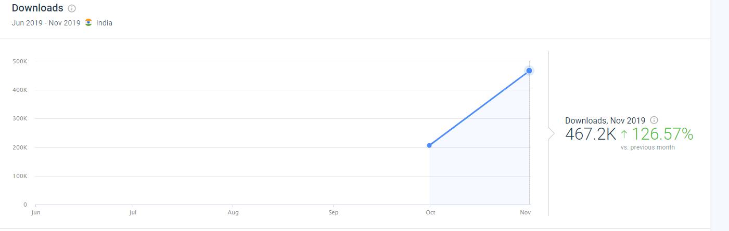Image resolution: width=729 pixels, height=231 pixels.
Task: Click the Sep label on x-axis
Action: click(x=334, y=212)
